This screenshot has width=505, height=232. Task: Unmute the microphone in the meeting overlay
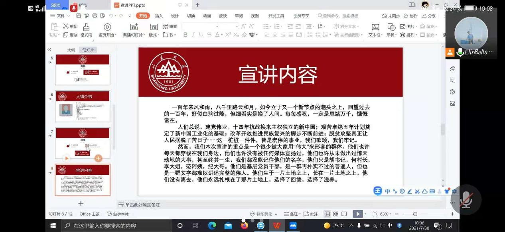[465, 200]
